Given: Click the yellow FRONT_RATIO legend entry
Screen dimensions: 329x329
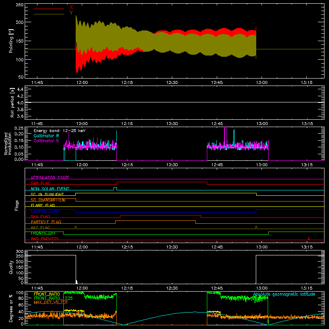Looking at the screenshot, I should click(47, 294).
